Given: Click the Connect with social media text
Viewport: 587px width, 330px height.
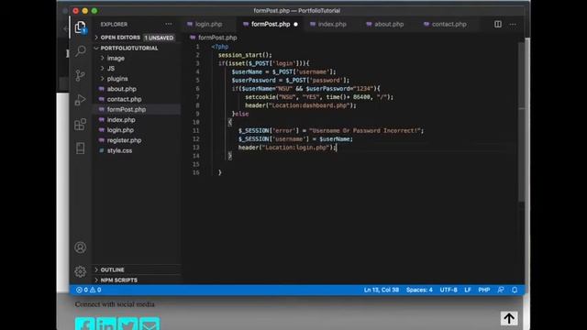Looking at the screenshot, I should point(115,304).
